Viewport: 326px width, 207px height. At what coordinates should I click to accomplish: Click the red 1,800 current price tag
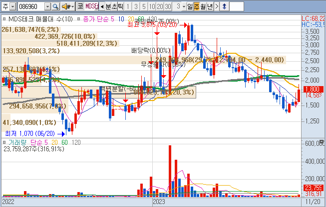(314, 89)
